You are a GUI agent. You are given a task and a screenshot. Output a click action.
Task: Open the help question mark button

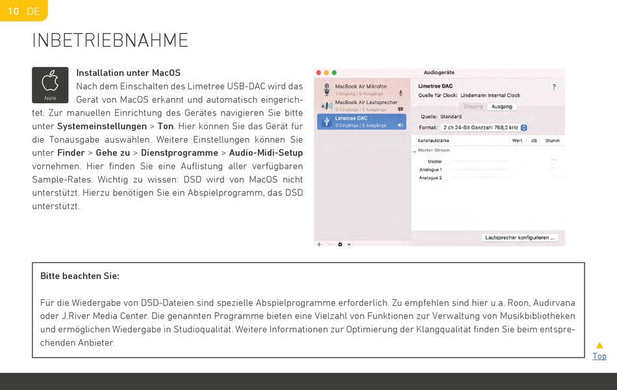pyautogui.click(x=554, y=87)
